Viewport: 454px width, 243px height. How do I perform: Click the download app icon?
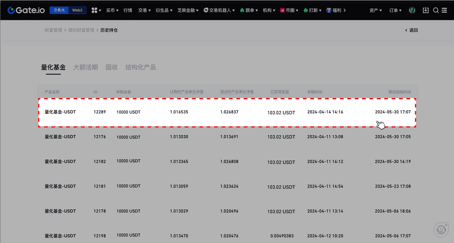click(x=426, y=10)
